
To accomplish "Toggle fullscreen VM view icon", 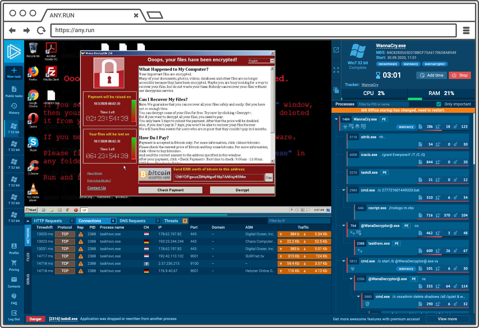I will pyautogui.click(x=336, y=70).
